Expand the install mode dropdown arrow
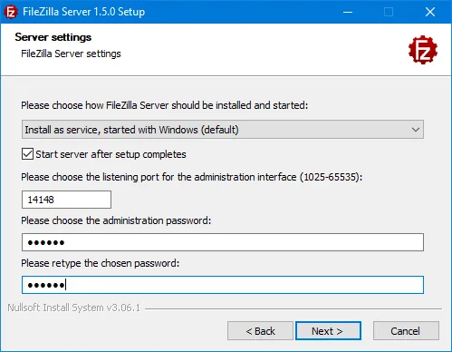This screenshot has width=452, height=352. point(416,130)
